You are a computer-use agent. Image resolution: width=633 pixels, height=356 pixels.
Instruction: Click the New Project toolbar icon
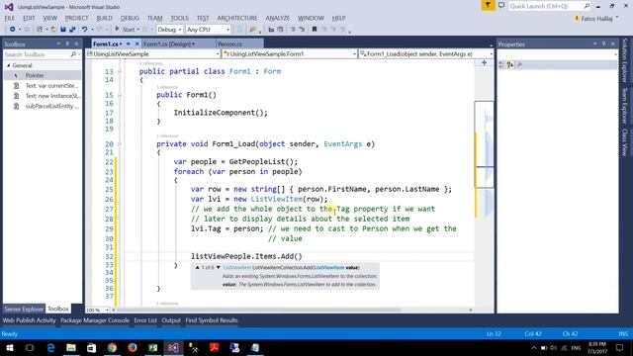tap(40, 30)
